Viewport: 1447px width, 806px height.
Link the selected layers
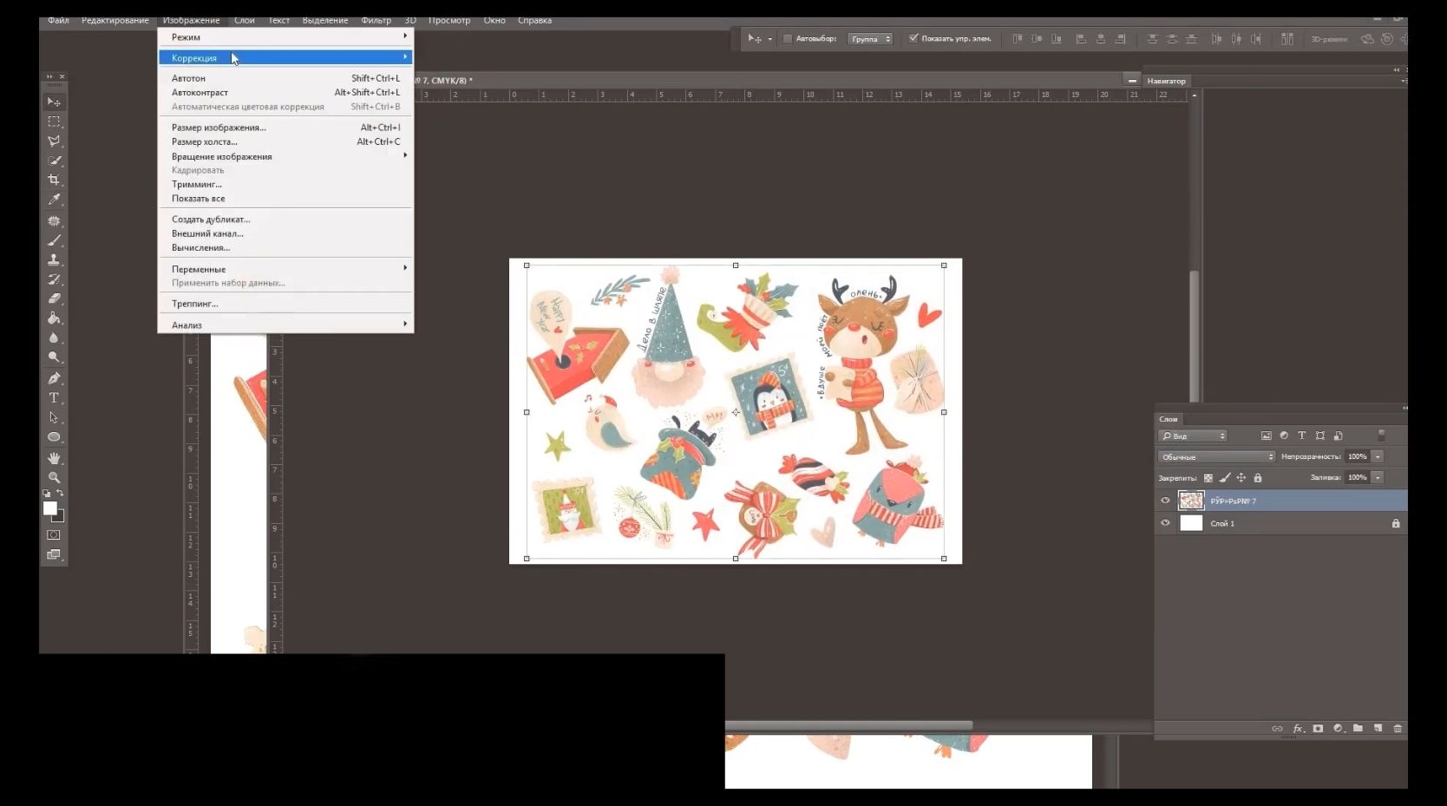click(1277, 729)
